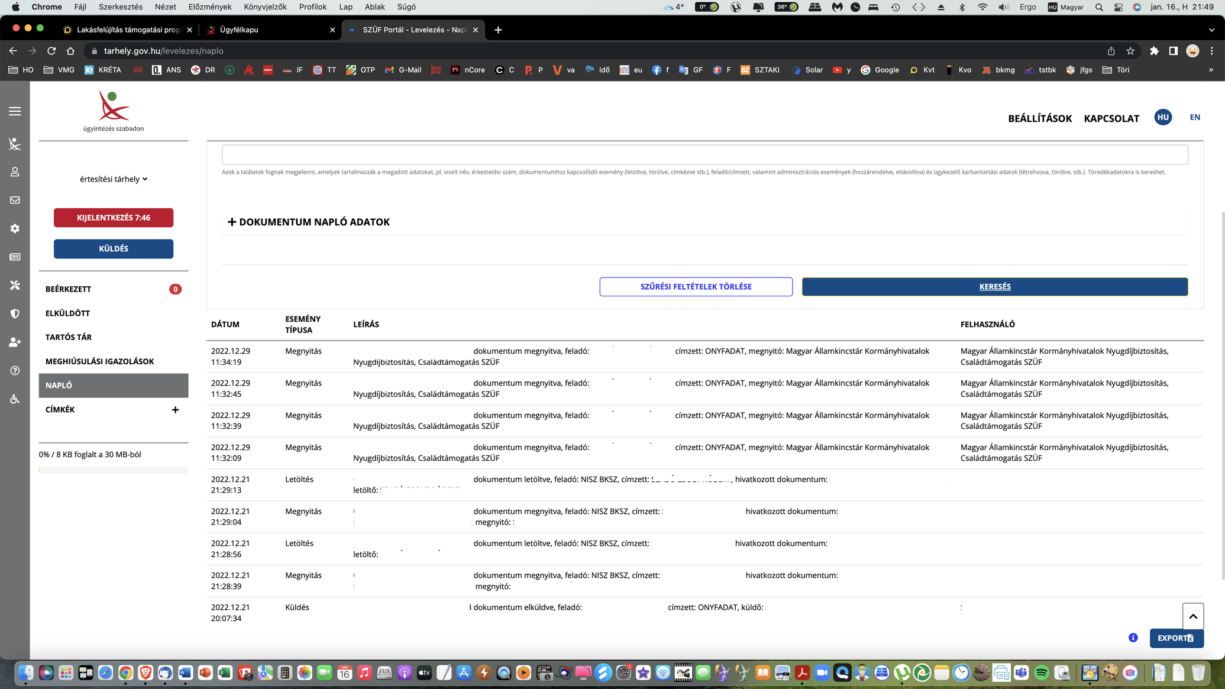Open the help question mark icon
Image resolution: width=1225 pixels, height=689 pixels.
click(x=15, y=370)
